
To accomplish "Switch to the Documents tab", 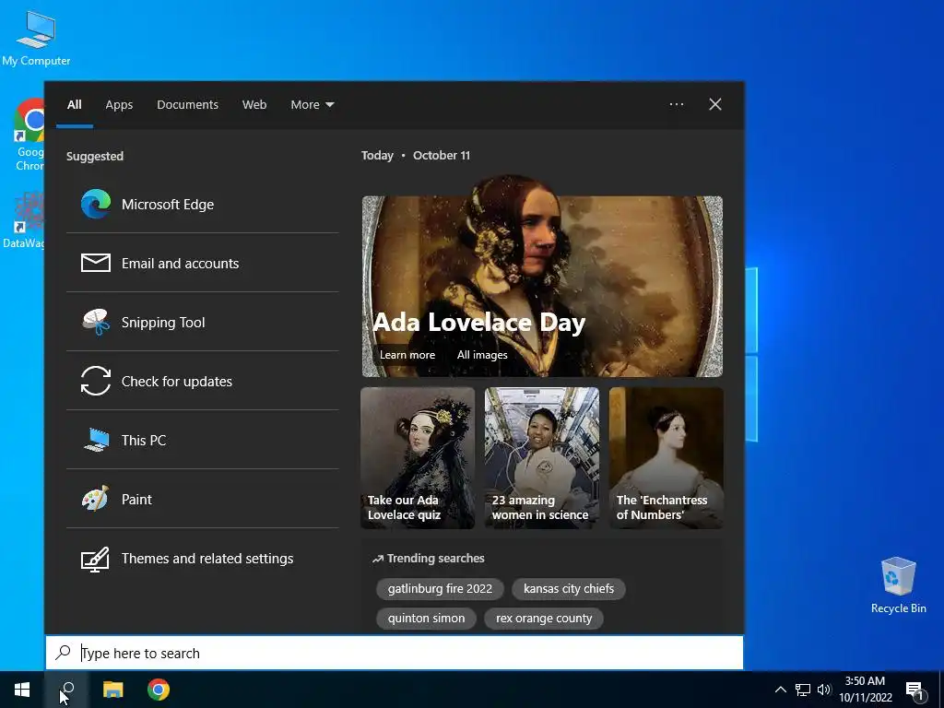I will tap(187, 105).
